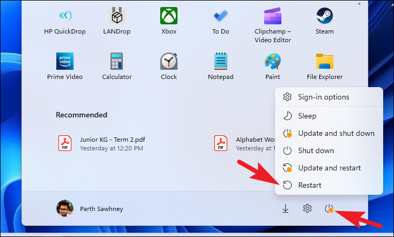
Task: Open Prime Video app
Action: (x=65, y=66)
